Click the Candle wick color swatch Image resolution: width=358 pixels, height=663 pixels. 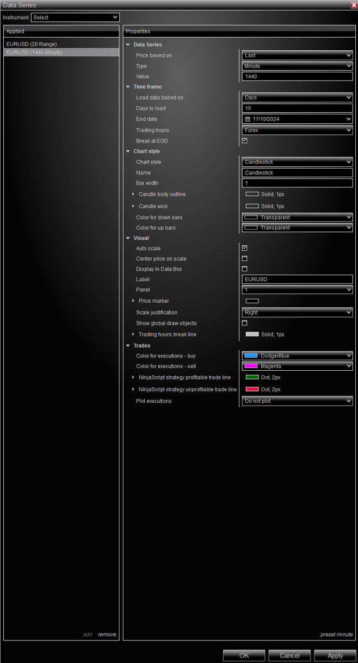pos(252,206)
